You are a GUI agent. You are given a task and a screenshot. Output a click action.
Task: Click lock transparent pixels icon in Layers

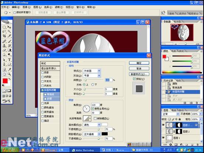pyautogui.click(x=169, y=119)
